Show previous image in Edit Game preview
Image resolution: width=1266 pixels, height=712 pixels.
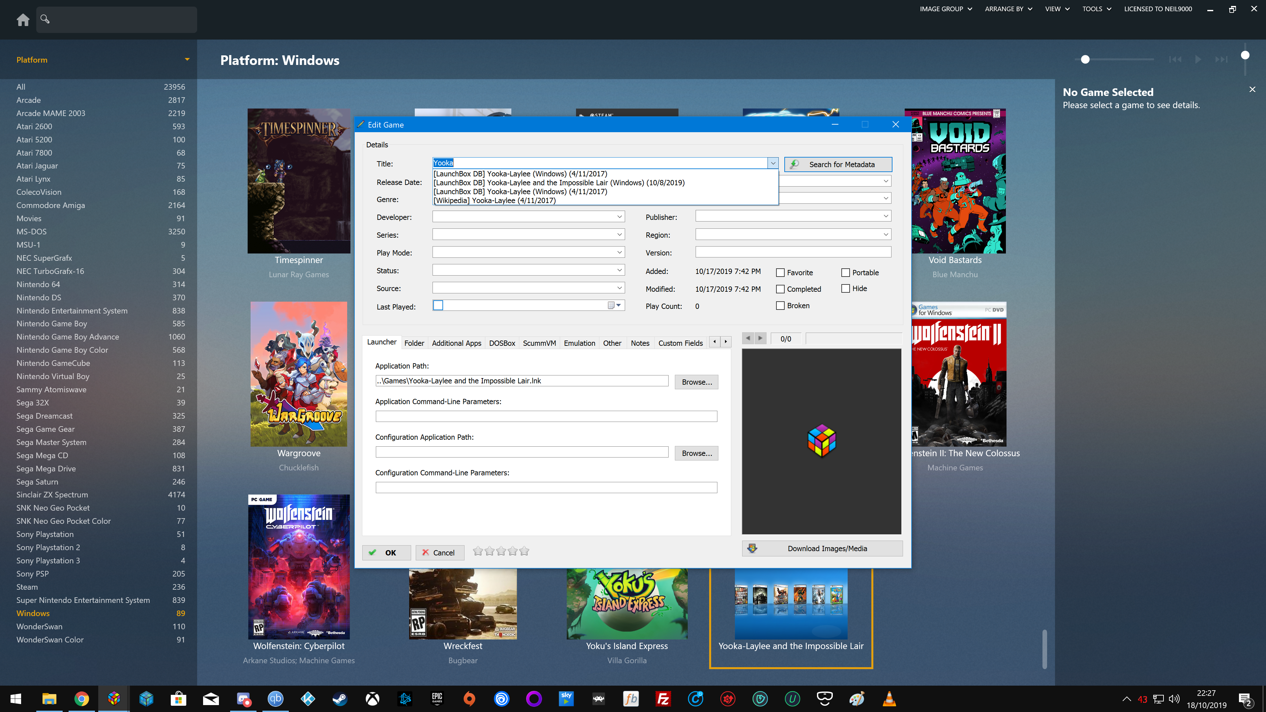tap(748, 338)
